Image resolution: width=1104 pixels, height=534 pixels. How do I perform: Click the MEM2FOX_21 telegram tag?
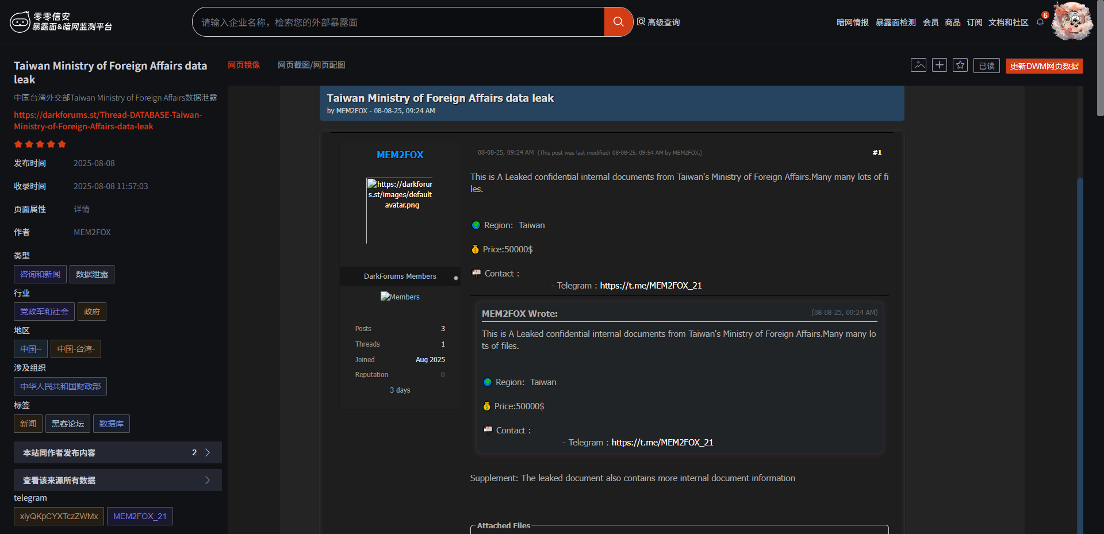[x=140, y=516]
